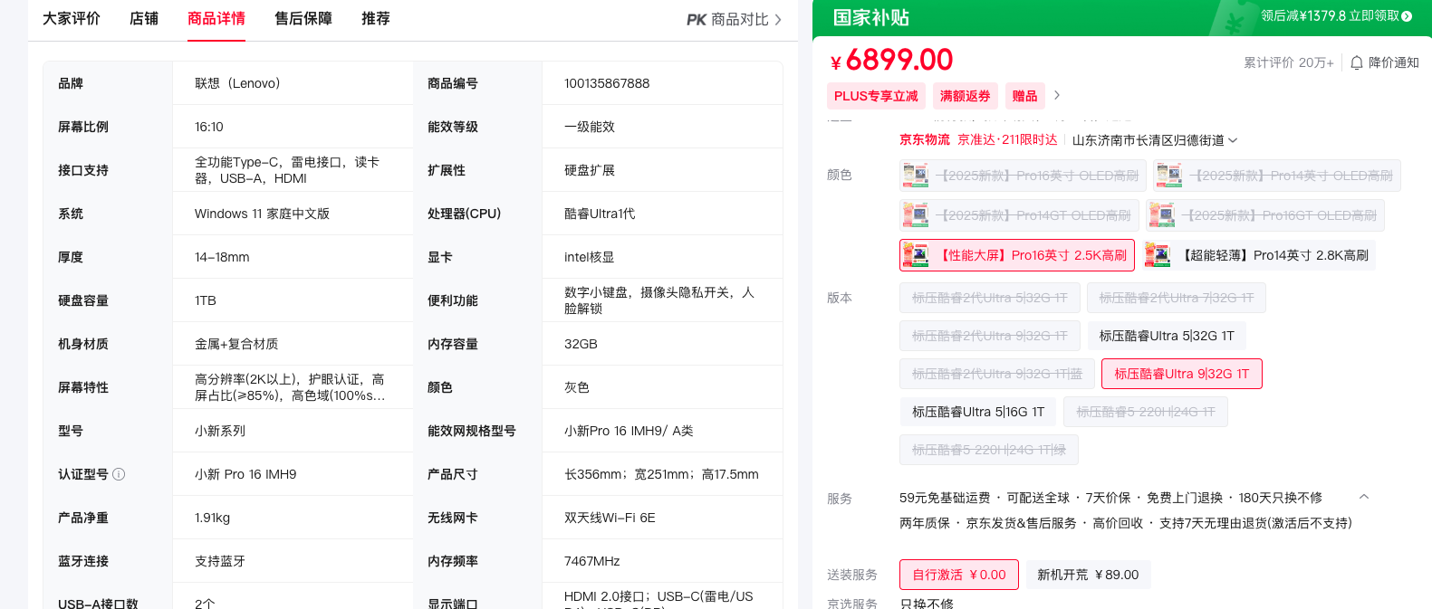Screen dimensions: 1432x609
Task: Click the 国家补贴 banner title
Action: click(x=871, y=17)
